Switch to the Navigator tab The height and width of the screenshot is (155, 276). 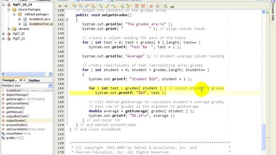pos(10,80)
